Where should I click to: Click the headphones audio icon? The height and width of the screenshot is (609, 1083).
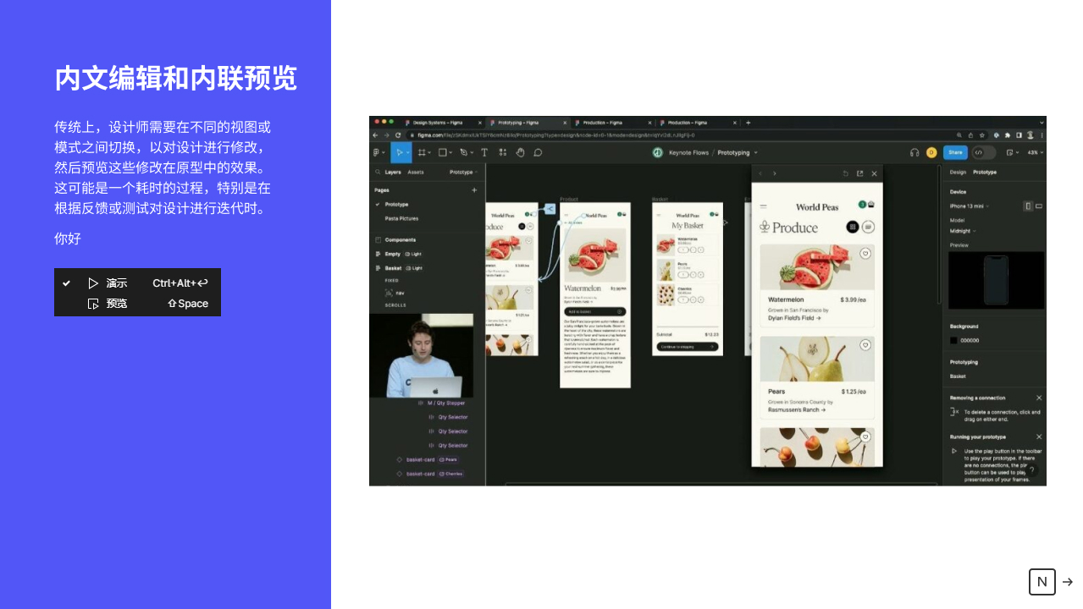coord(914,152)
